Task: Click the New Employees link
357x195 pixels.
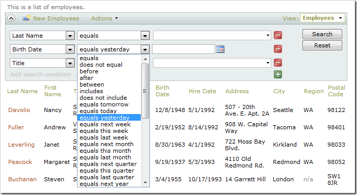Action: pyautogui.click(x=56, y=18)
